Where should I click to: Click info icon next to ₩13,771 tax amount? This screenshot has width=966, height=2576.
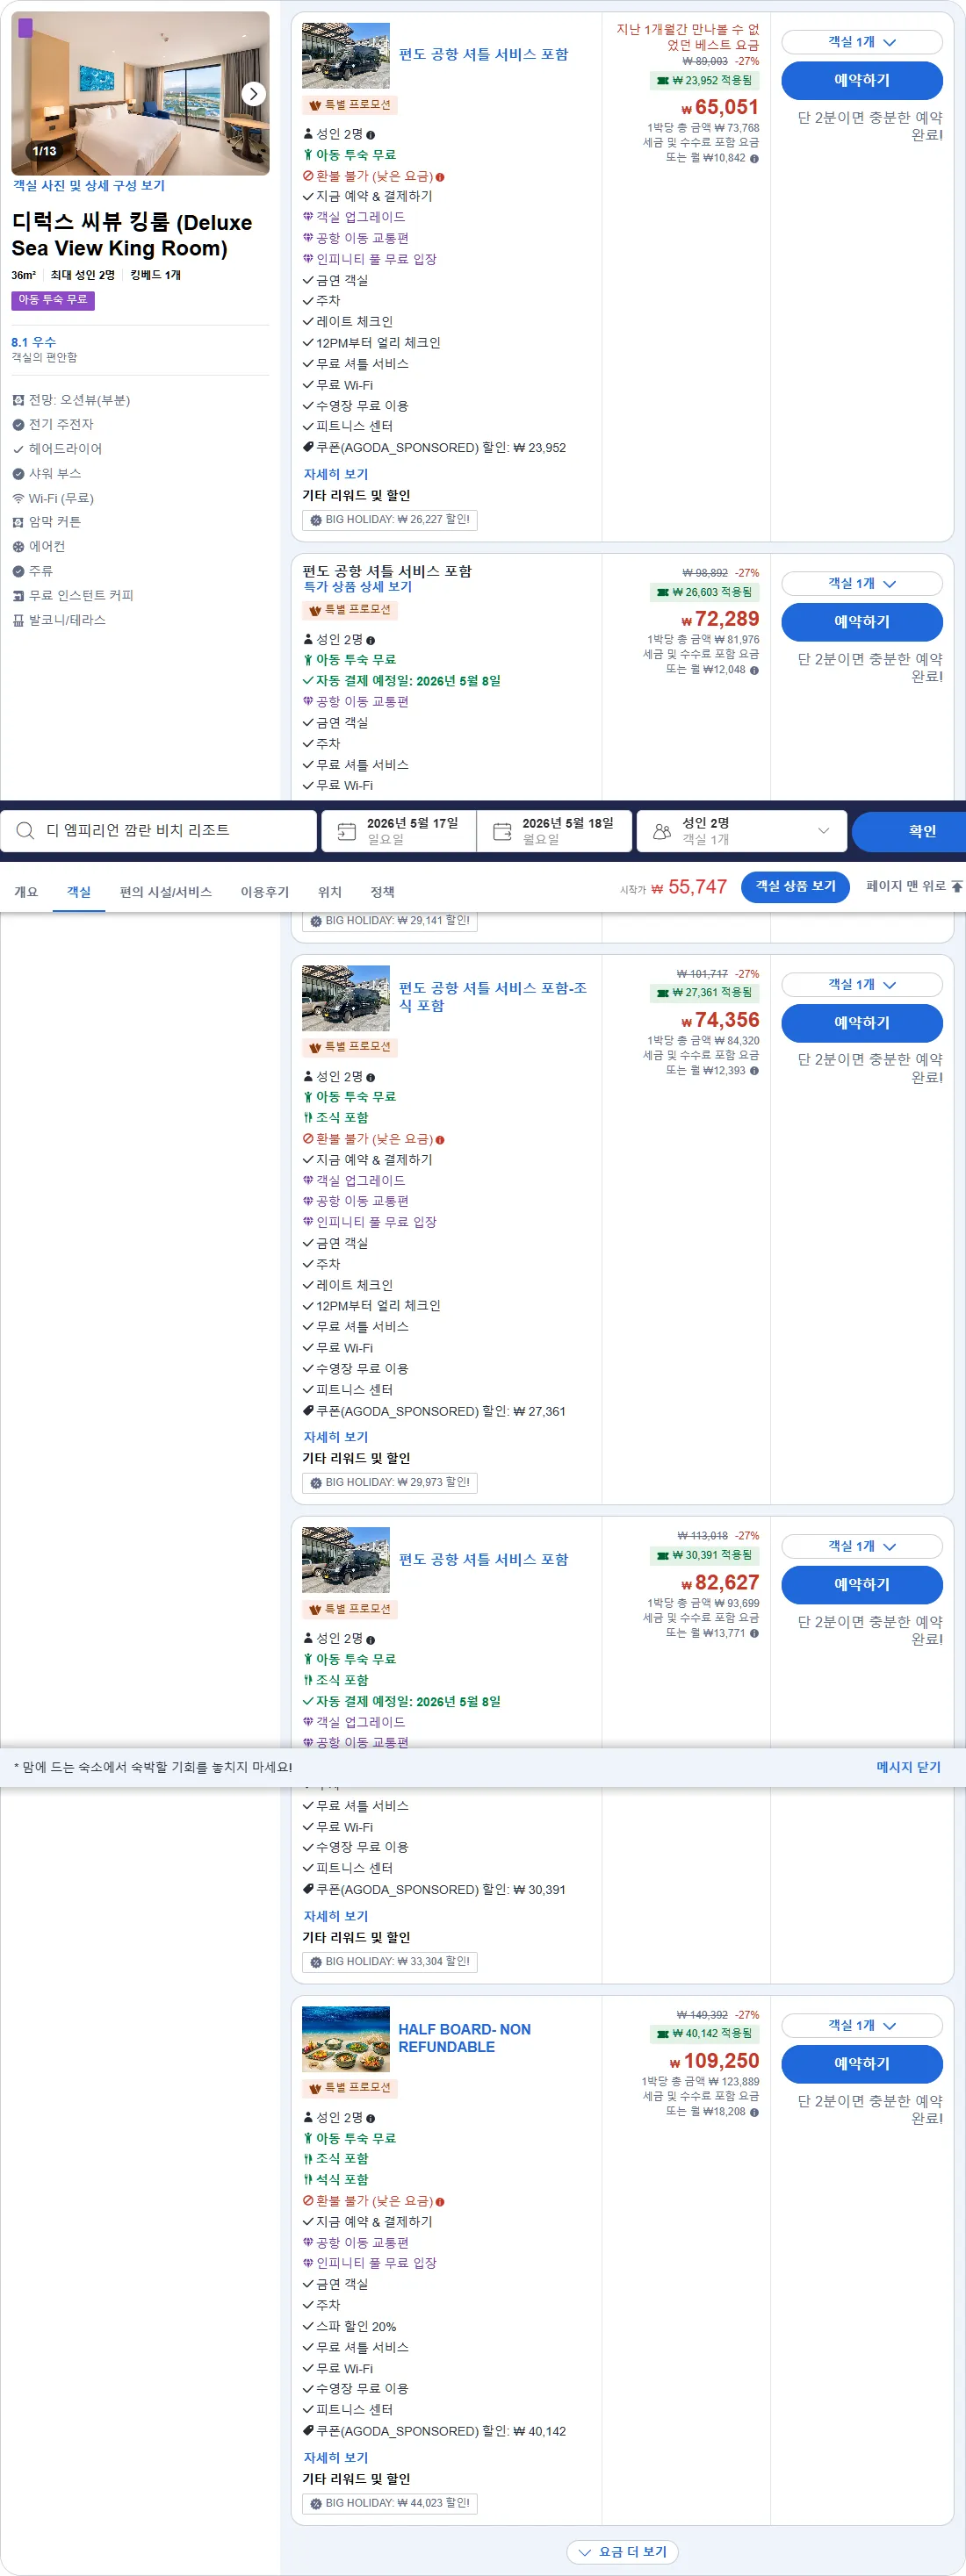click(x=753, y=1633)
